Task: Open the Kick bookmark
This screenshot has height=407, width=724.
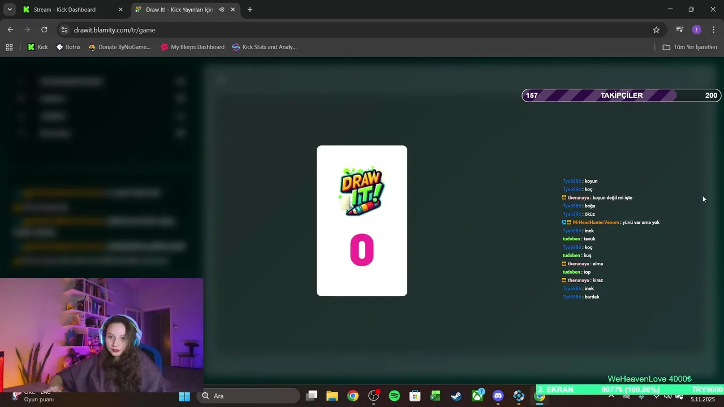Action: 38,47
